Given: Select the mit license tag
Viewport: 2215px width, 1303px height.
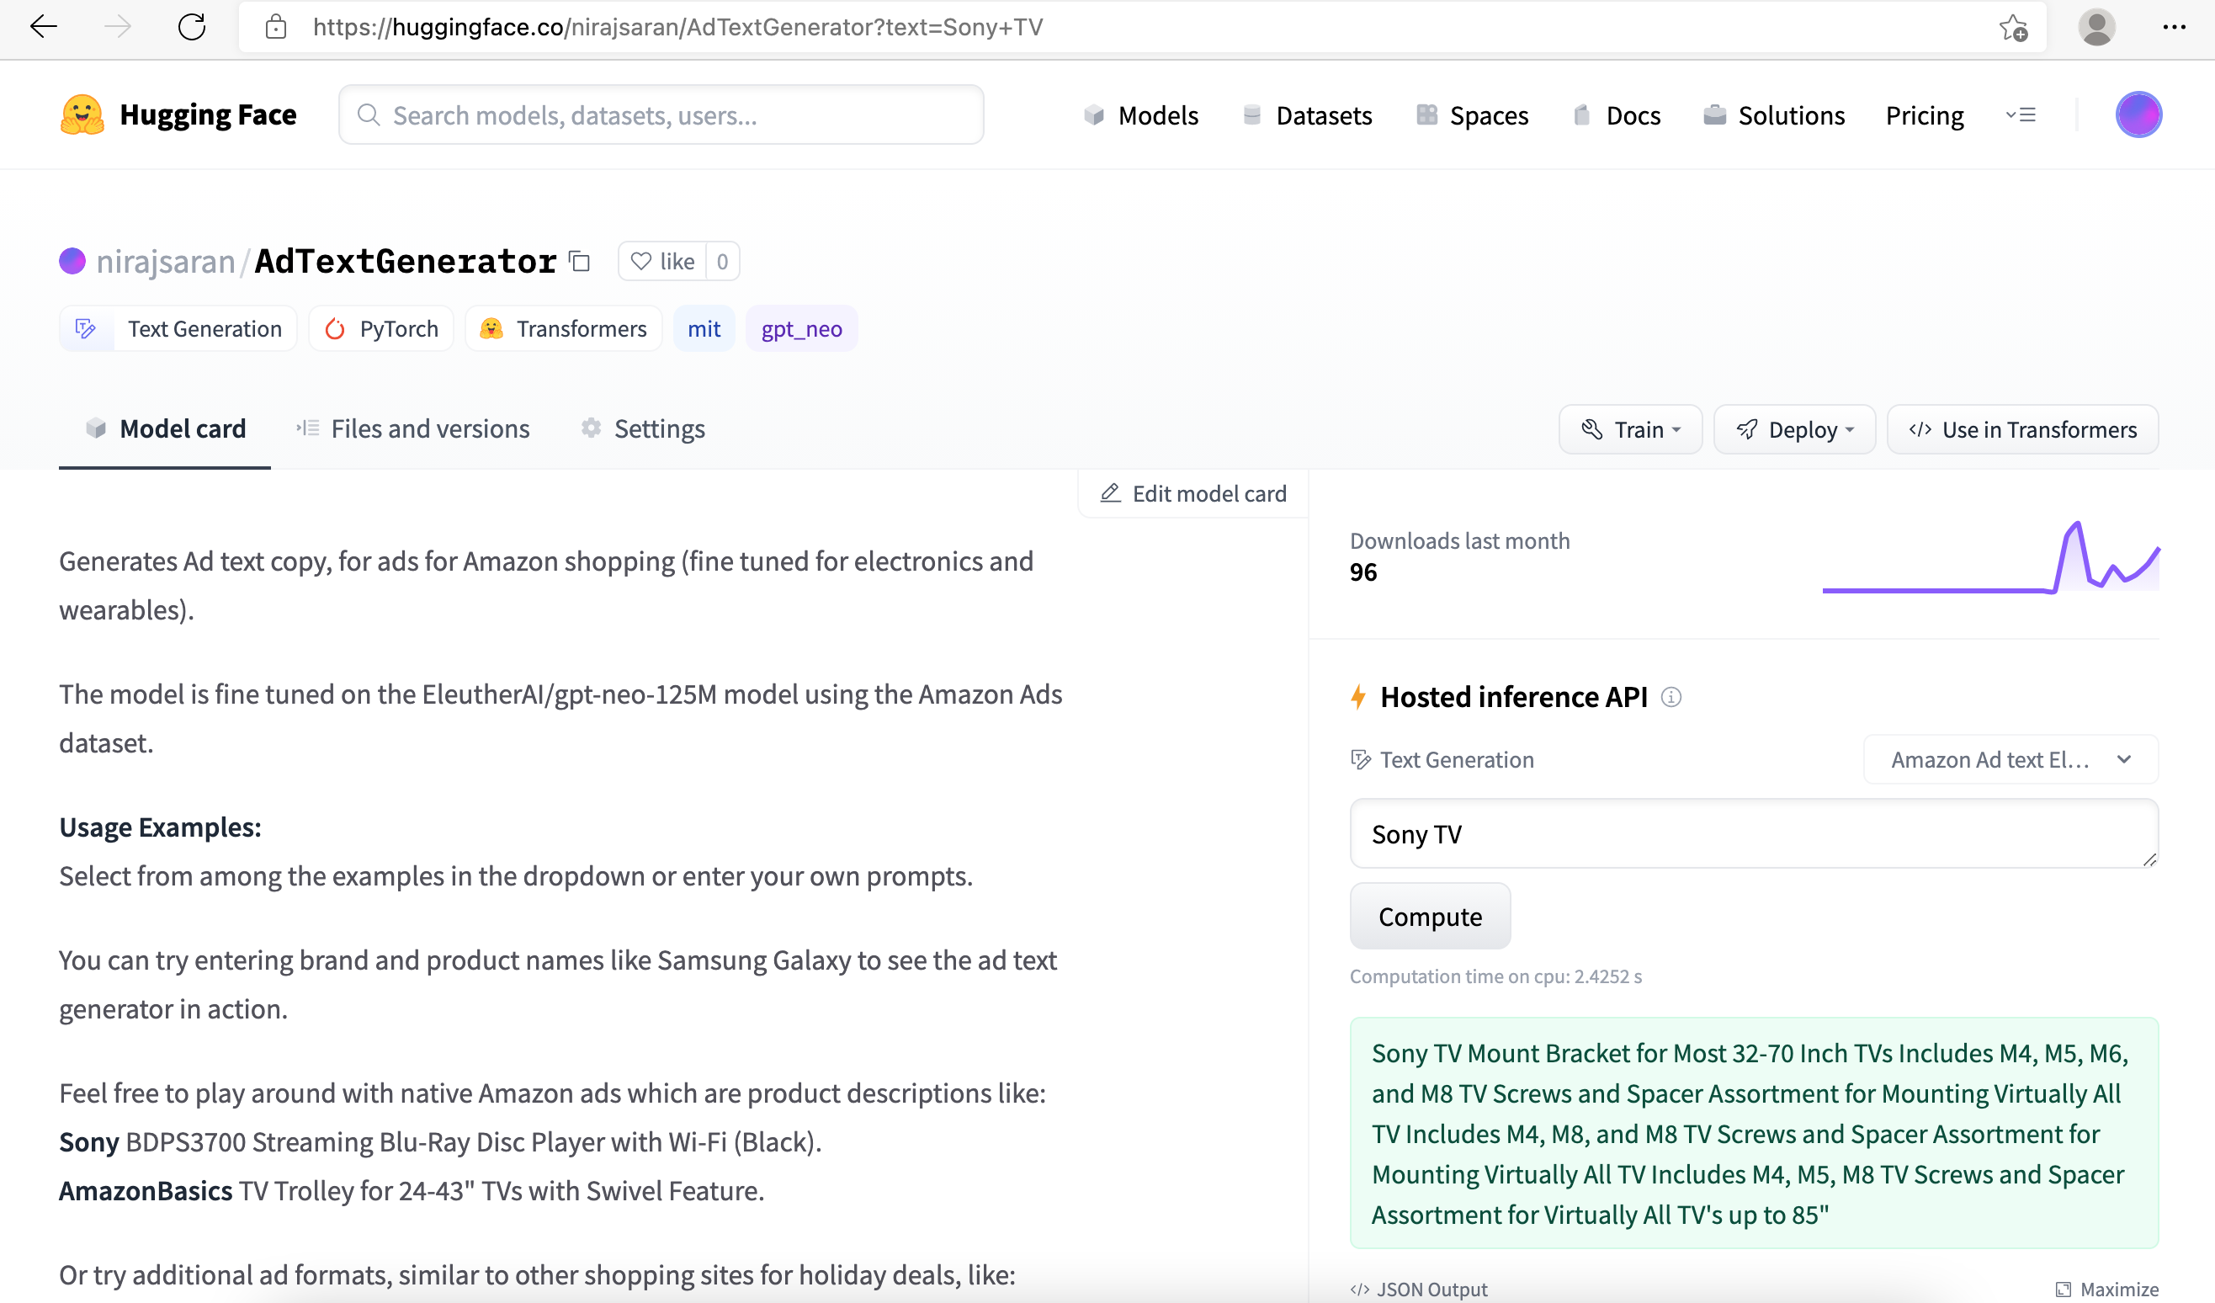Looking at the screenshot, I should 704,329.
